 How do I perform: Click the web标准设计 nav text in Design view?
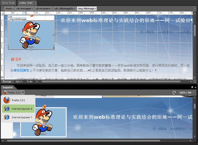[166, 32]
